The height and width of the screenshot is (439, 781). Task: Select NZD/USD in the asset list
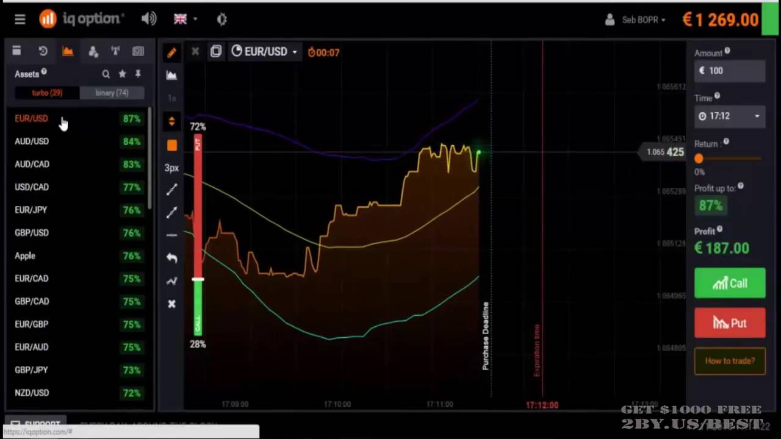tap(78, 393)
